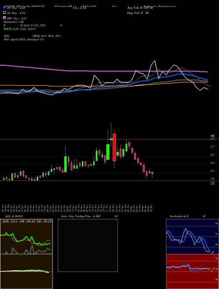Click the 'ADX: 12.5 +DY: 30.43 -DY: 39.13' header
Viewport: 219px width, 289px height.
27,222
